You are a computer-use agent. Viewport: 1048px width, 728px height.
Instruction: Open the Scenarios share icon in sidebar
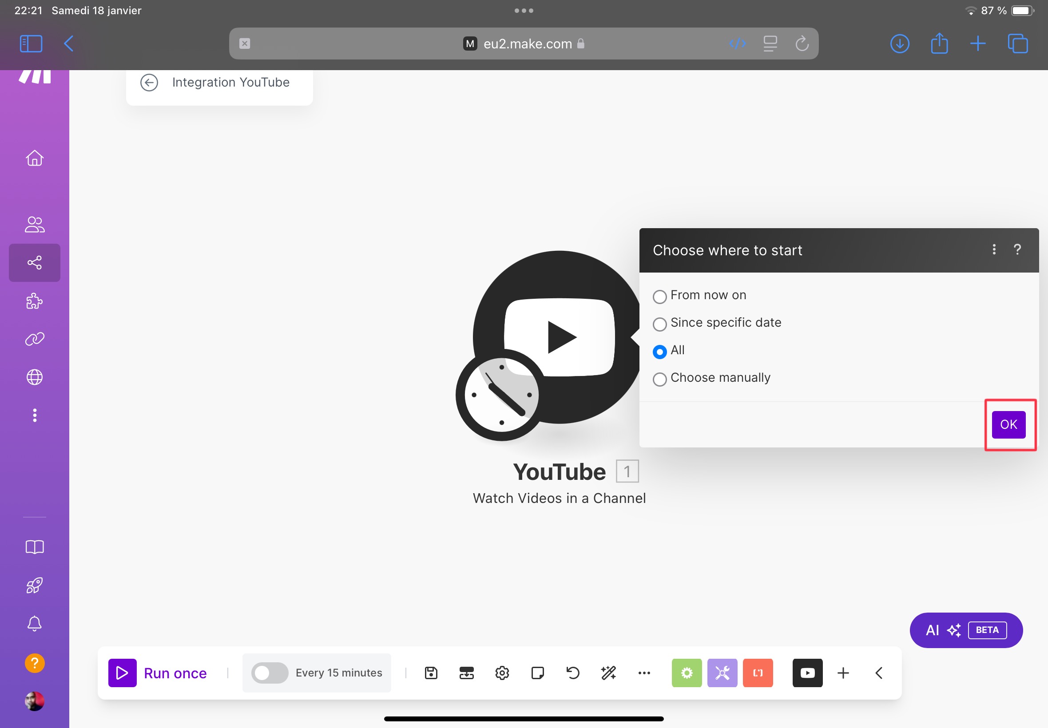[35, 263]
